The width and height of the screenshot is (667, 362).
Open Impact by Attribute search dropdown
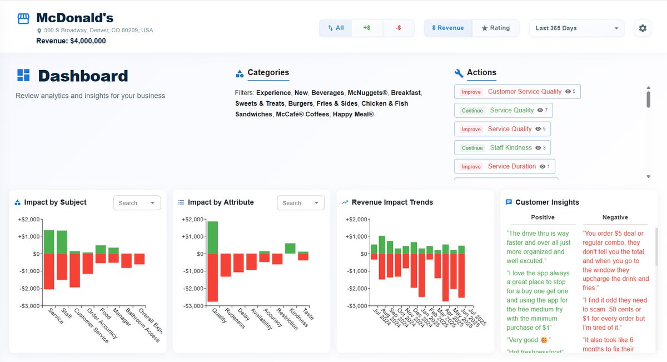[x=301, y=203]
